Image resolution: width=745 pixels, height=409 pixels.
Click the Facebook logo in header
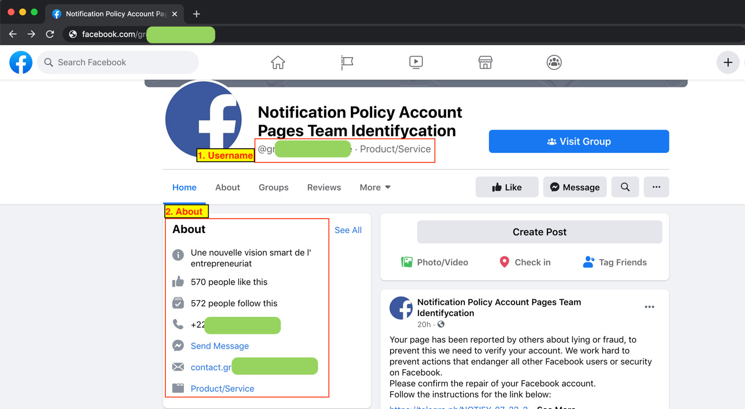point(21,62)
